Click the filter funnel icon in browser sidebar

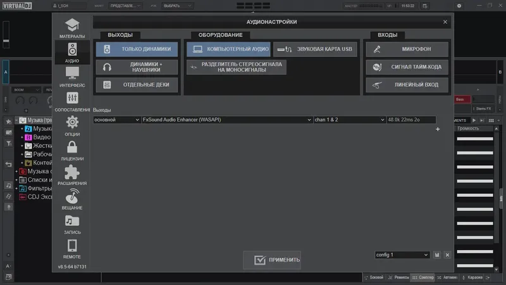(x=9, y=143)
